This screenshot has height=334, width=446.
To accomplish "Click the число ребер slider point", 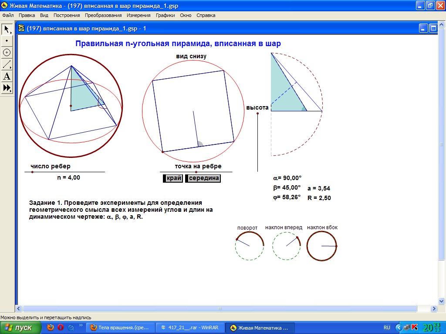I will [x=32, y=172].
